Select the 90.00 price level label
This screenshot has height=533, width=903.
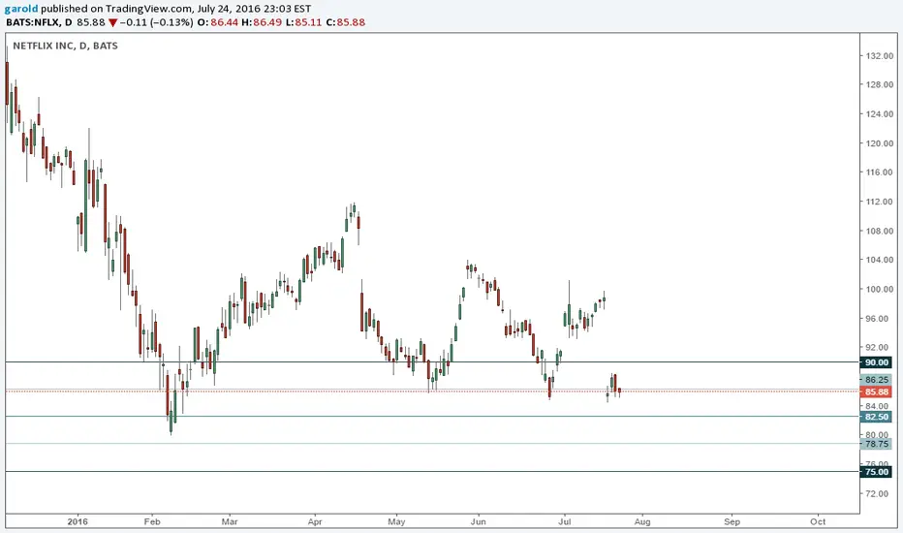[x=876, y=362]
